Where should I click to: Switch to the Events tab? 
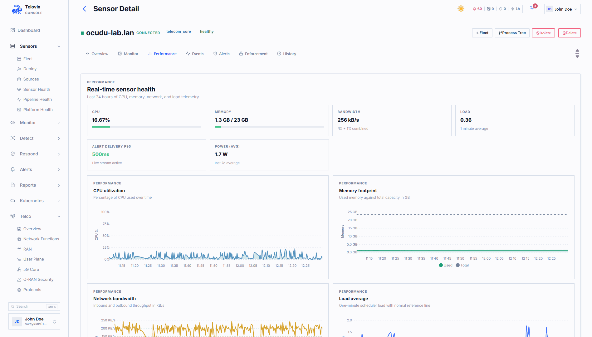coord(195,54)
